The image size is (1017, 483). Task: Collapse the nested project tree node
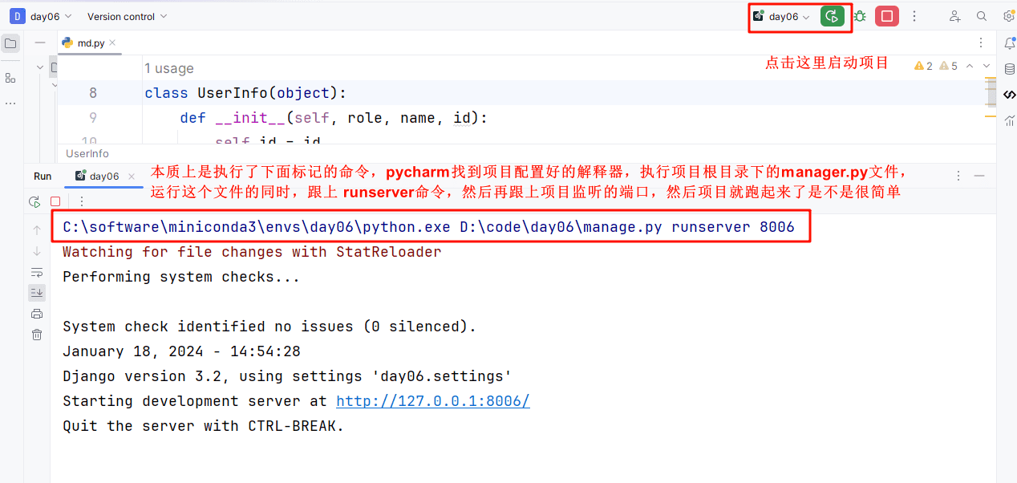coord(55,85)
